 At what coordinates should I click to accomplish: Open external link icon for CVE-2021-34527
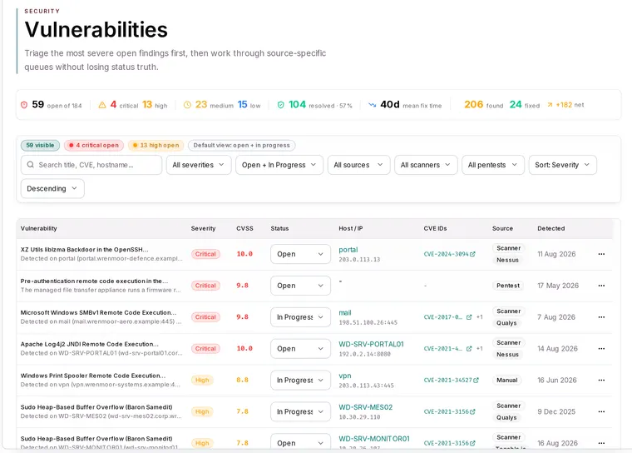(476, 380)
